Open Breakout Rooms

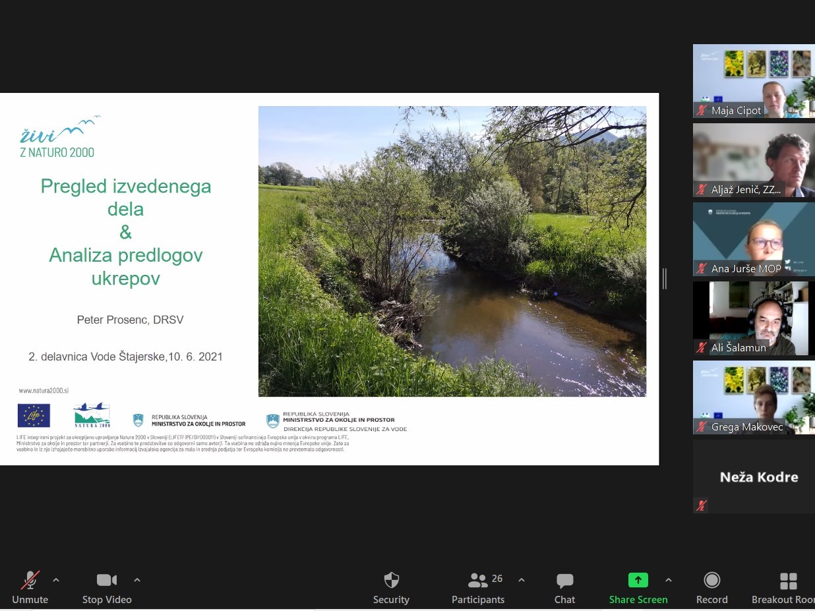783,587
